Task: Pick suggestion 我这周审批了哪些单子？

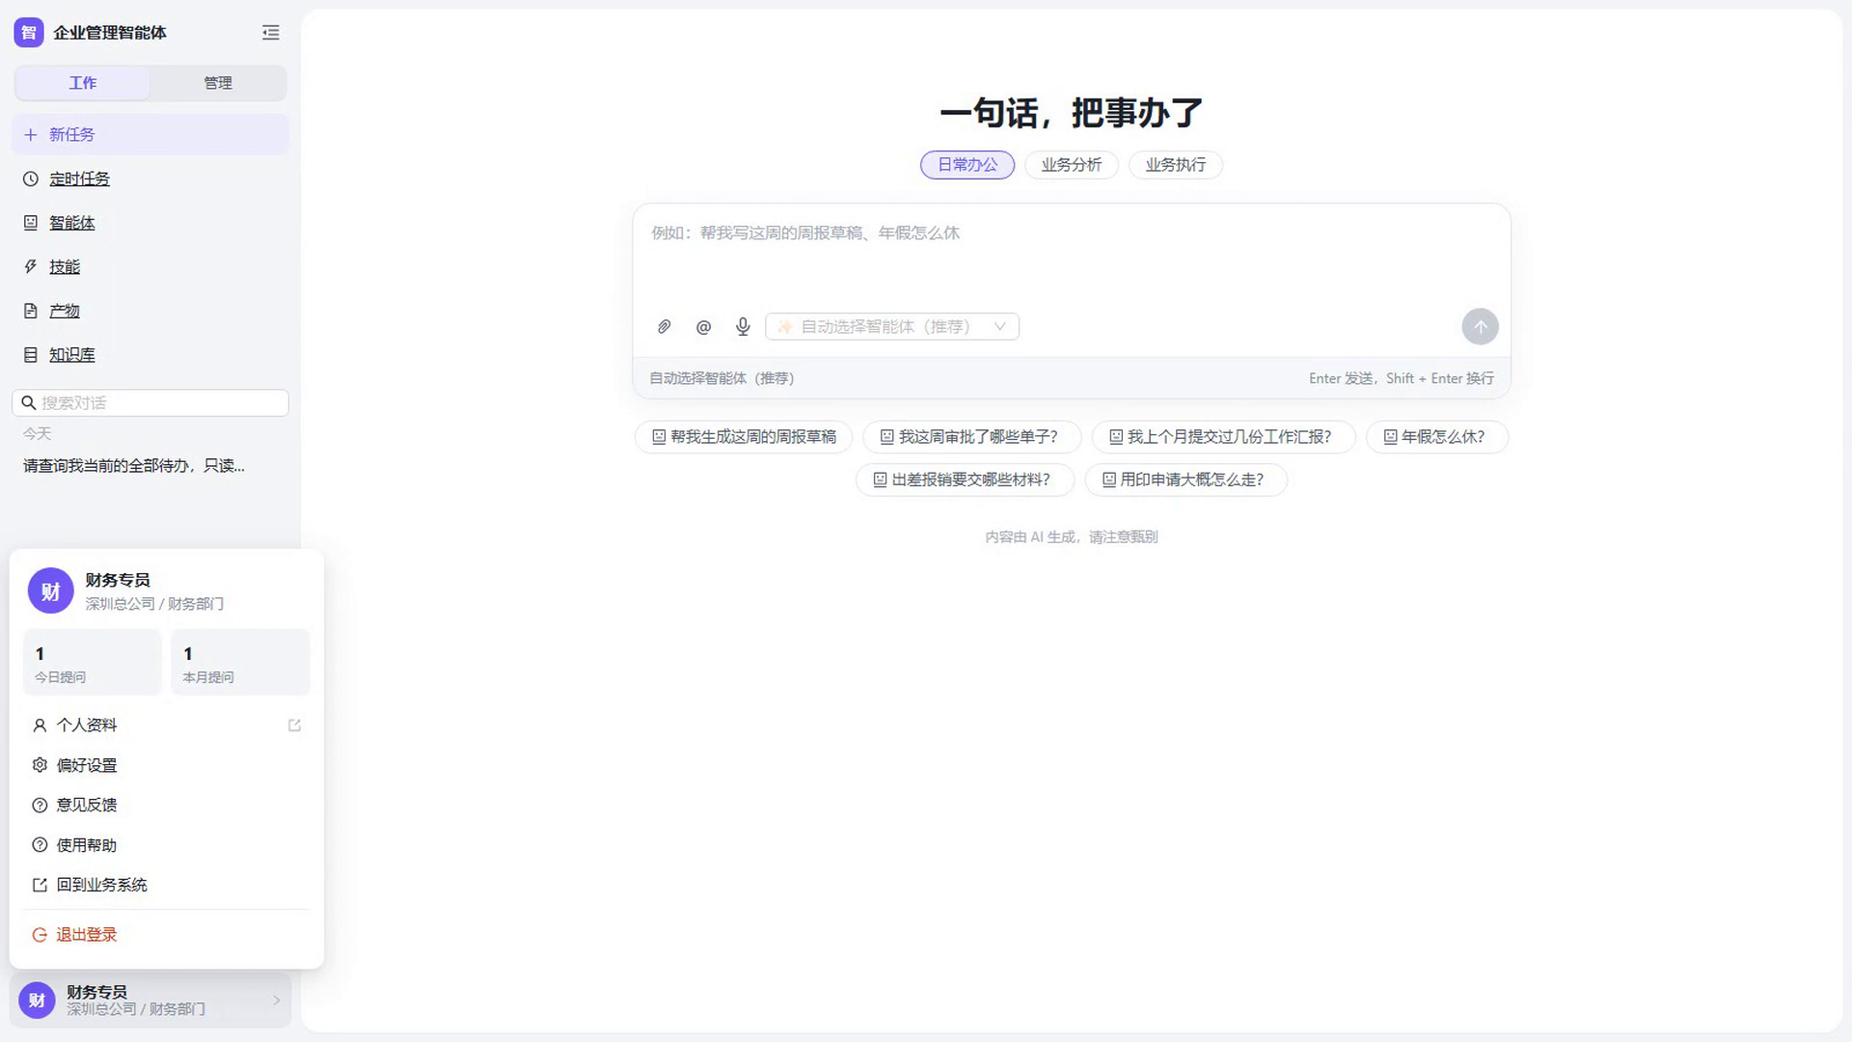Action: [971, 437]
